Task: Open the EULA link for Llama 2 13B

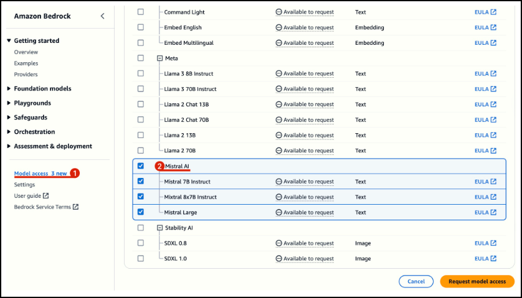Action: click(485, 135)
